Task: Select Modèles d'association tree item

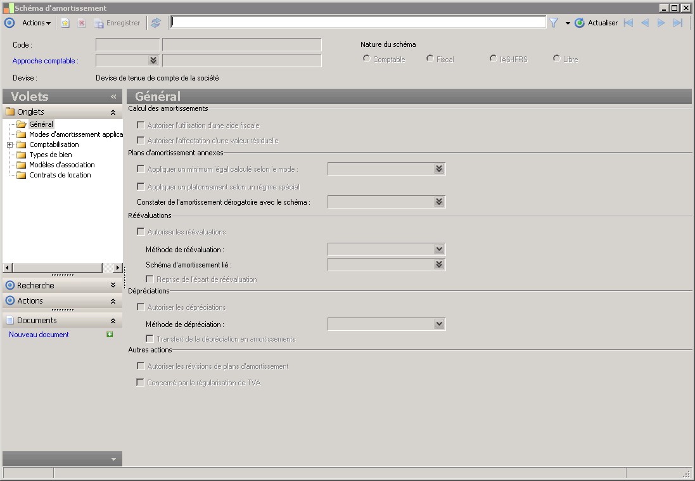Action: (x=62, y=165)
